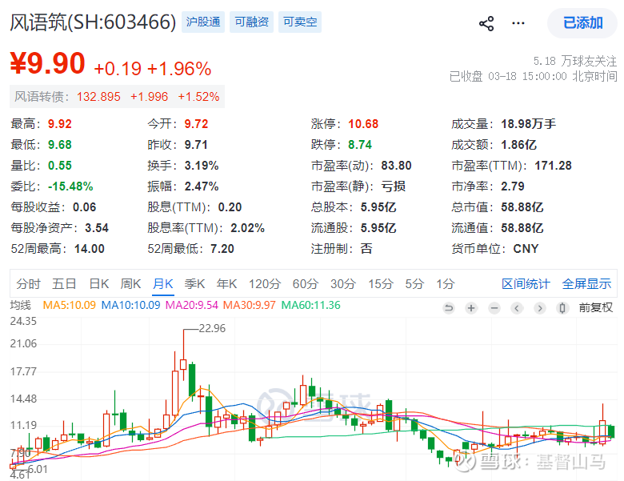
Task: Click 量比 value 0.55
Action: [60, 165]
